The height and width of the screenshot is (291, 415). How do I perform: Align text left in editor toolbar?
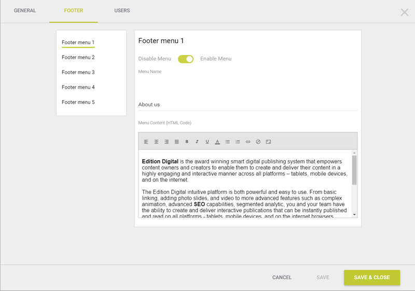tap(146, 142)
